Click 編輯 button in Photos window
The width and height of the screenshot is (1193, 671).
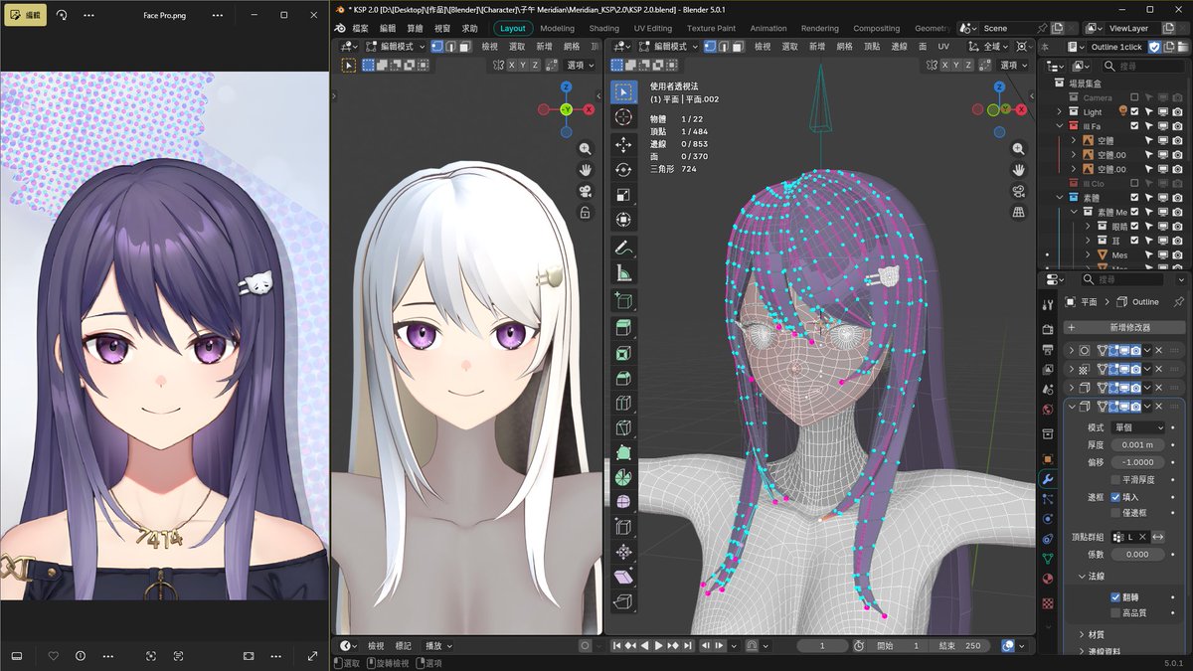click(25, 16)
